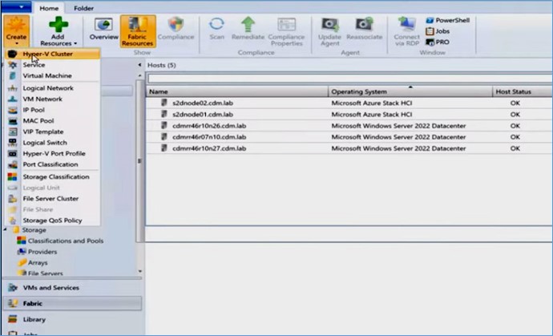Select host s2dnode01.cdm.lab
Screen dimensions: 553x336
349,115
